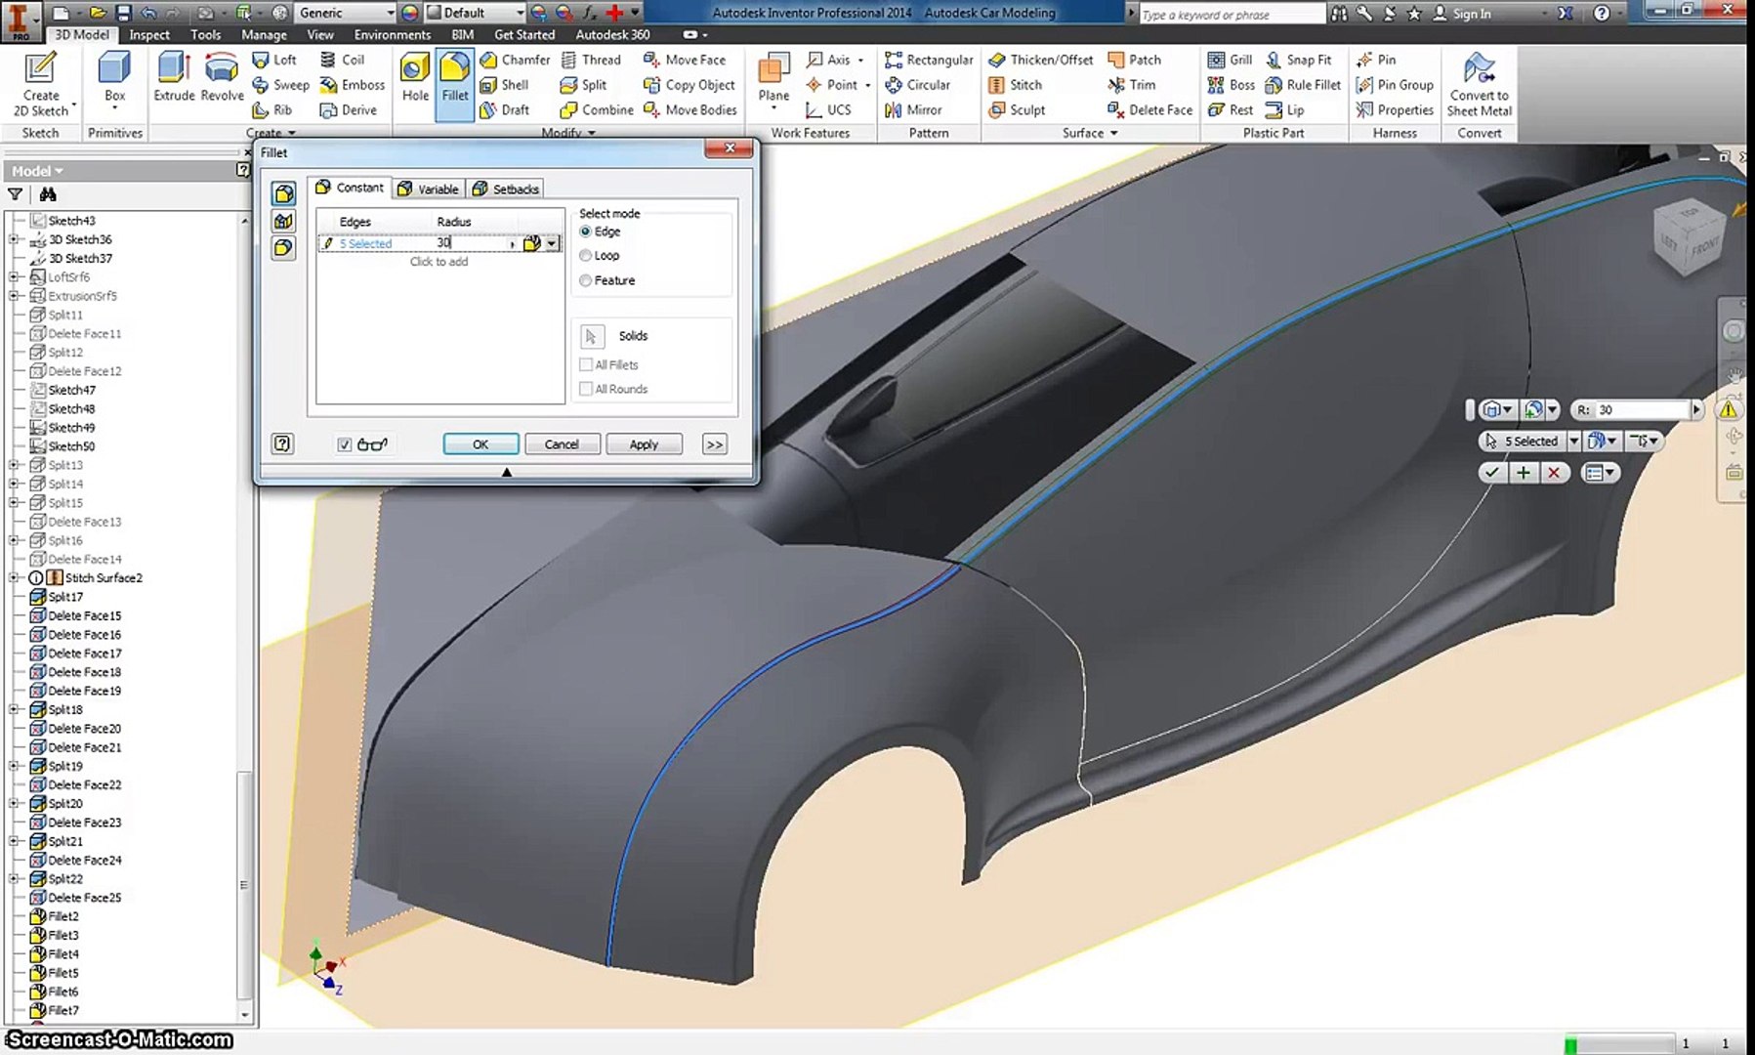Select the Mirror tool
This screenshot has height=1055, width=1755.
click(913, 110)
